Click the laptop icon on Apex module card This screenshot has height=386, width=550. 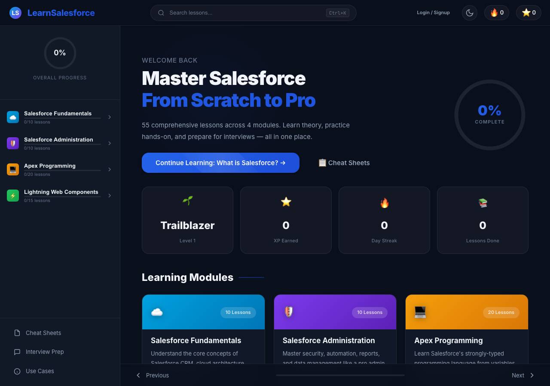pyautogui.click(x=420, y=312)
